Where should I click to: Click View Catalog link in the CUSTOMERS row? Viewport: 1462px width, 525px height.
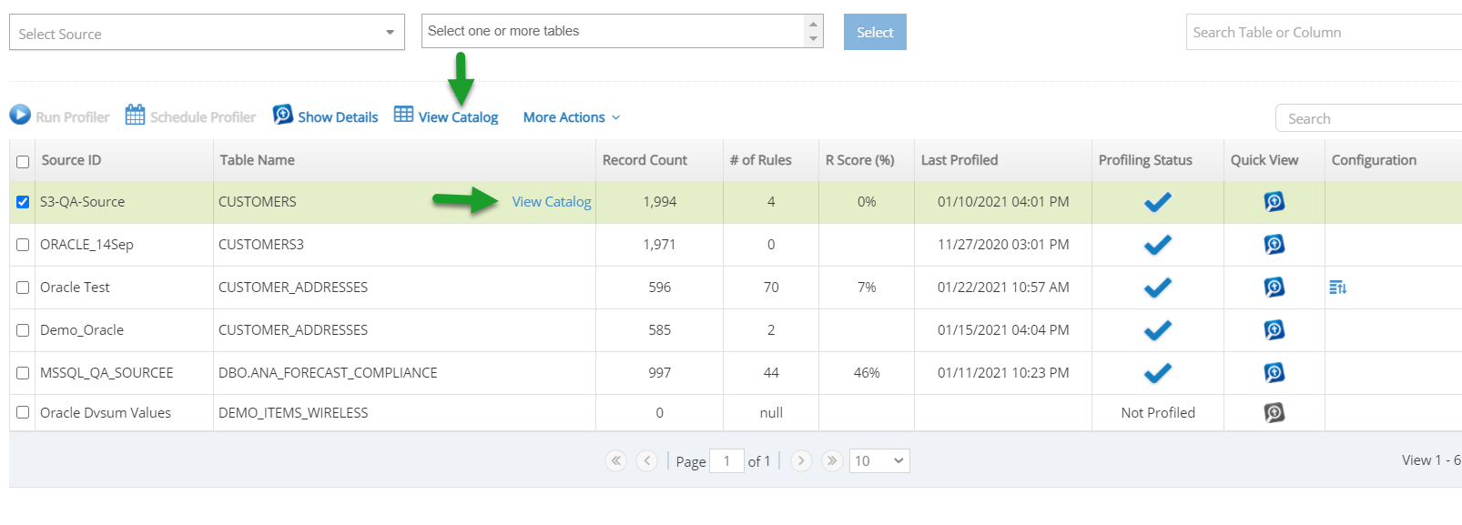coord(552,202)
